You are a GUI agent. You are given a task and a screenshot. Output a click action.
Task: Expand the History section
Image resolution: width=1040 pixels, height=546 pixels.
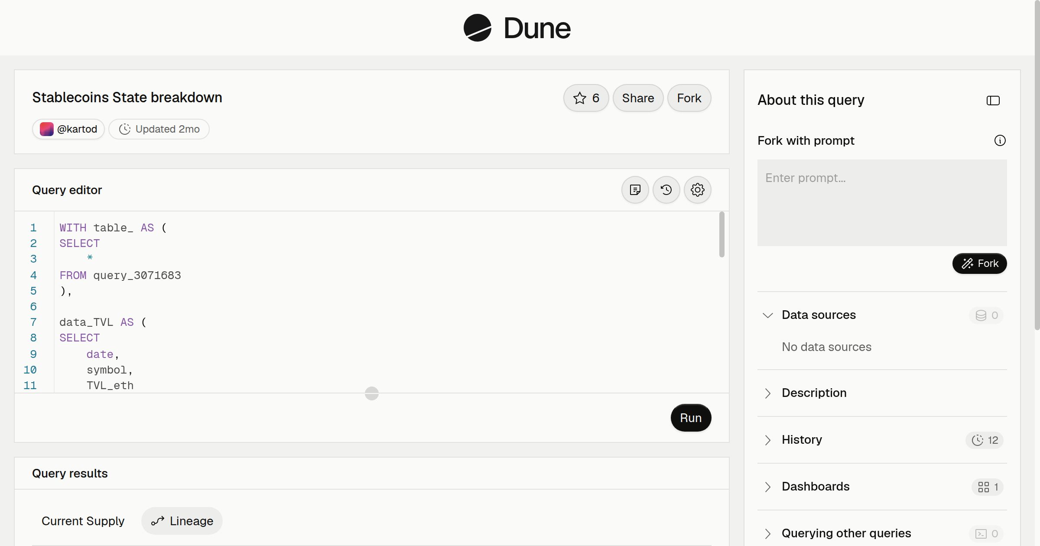click(882, 440)
